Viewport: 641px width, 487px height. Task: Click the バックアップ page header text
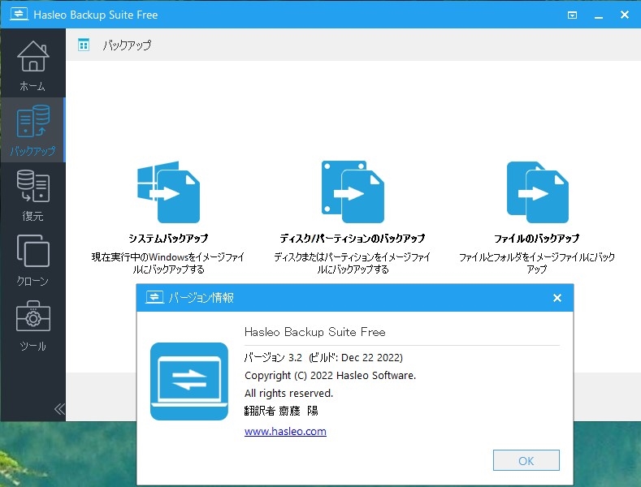coord(127,45)
